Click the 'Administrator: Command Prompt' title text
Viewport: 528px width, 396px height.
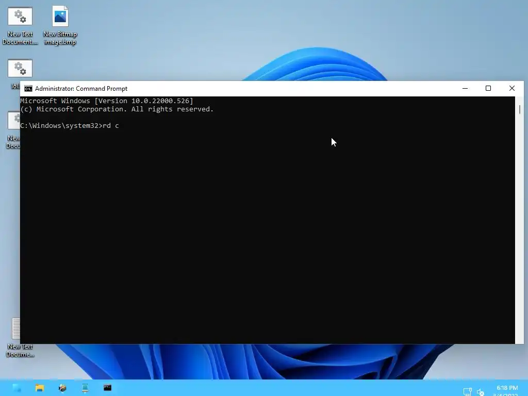pyautogui.click(x=81, y=89)
